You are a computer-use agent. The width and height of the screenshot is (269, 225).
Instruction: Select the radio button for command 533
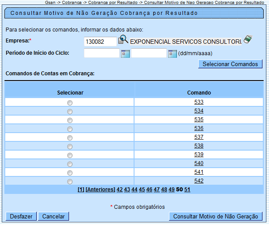[x=70, y=102]
